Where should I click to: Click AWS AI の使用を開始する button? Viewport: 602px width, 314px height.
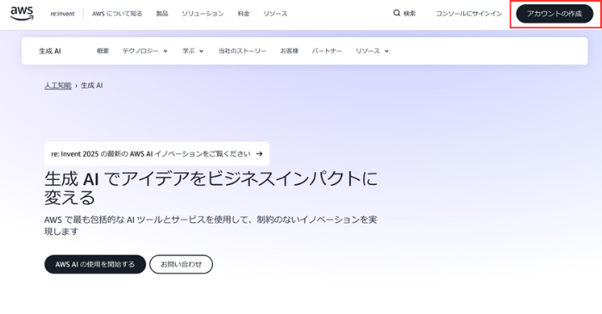click(95, 264)
